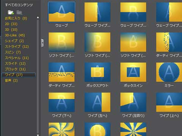Select ソフト ワイプ thumbnail fading to blue at bottom
Image resolution: width=182 pixels, height=136 pixels.
pyautogui.click(x=61, y=42)
